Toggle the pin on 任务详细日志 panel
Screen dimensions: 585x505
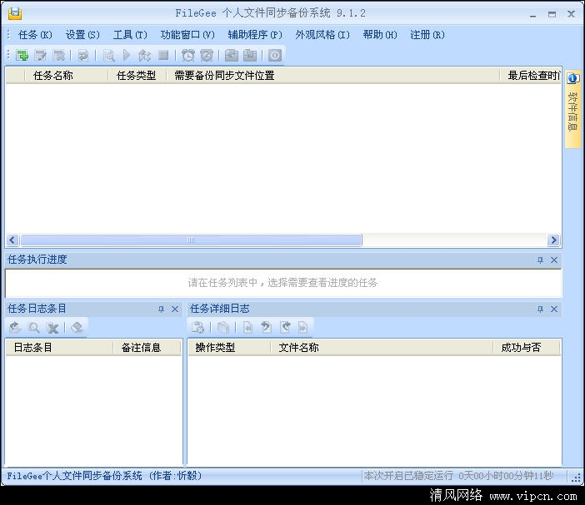tap(540, 309)
